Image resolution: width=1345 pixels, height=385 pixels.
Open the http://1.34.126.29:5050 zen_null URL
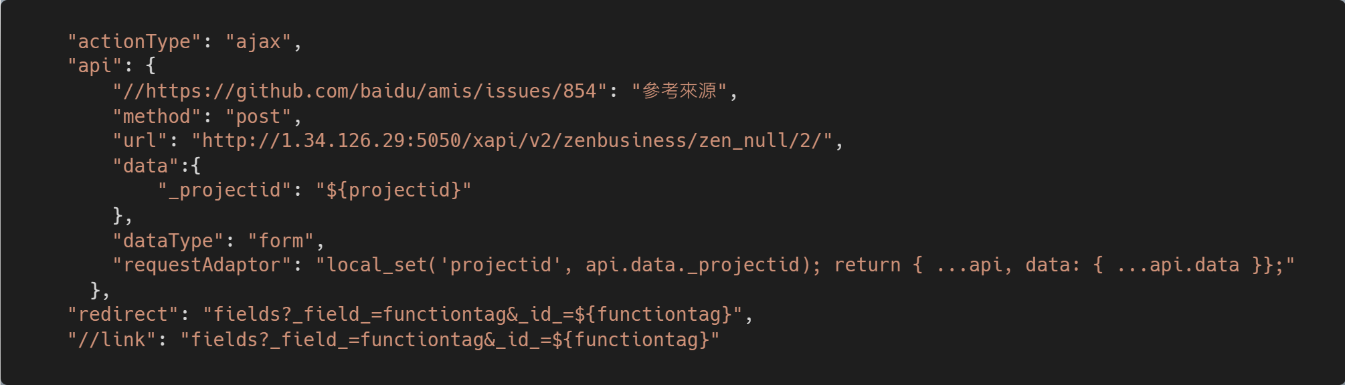512,141
